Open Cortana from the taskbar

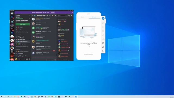click(x=8, y=97)
